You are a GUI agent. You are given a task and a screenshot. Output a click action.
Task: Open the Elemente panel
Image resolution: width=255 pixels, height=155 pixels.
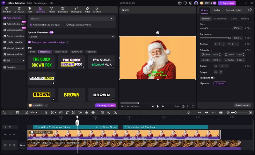[x=63, y=10]
